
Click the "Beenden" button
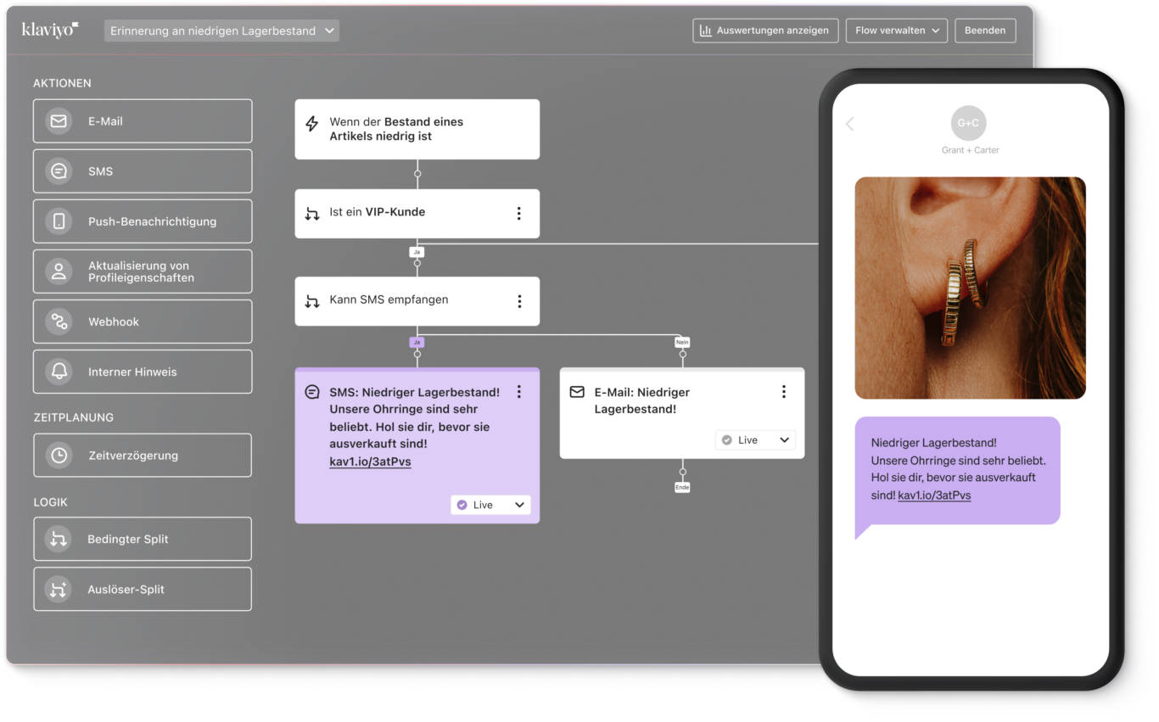[x=985, y=31]
